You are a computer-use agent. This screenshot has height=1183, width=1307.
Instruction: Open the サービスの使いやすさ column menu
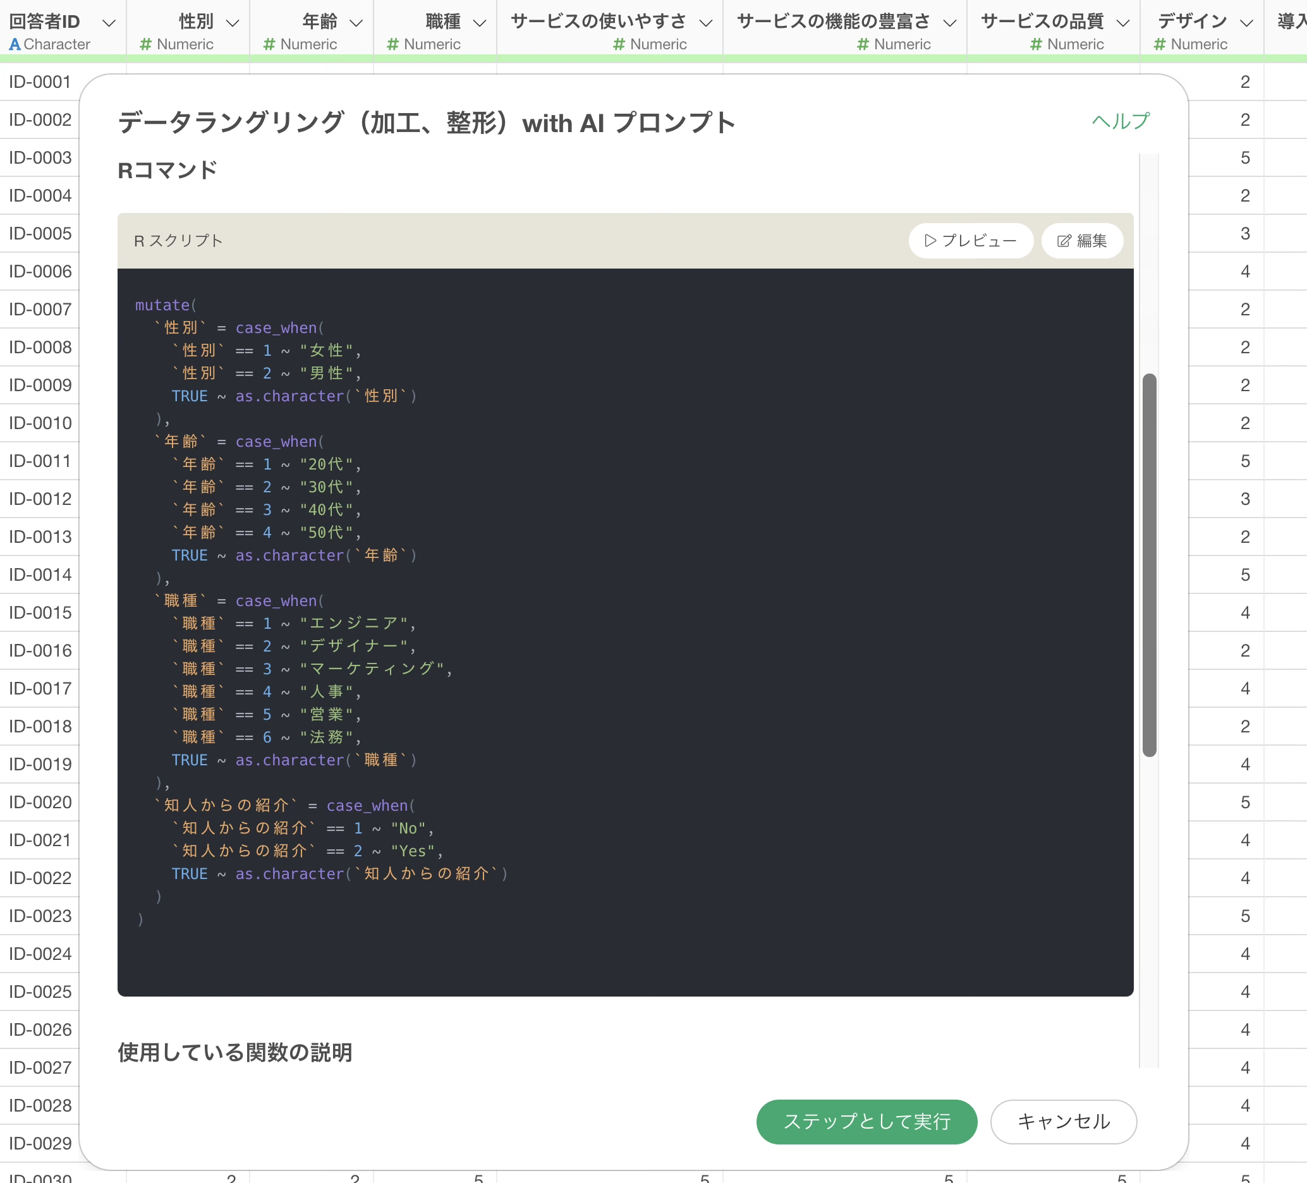coord(706,23)
